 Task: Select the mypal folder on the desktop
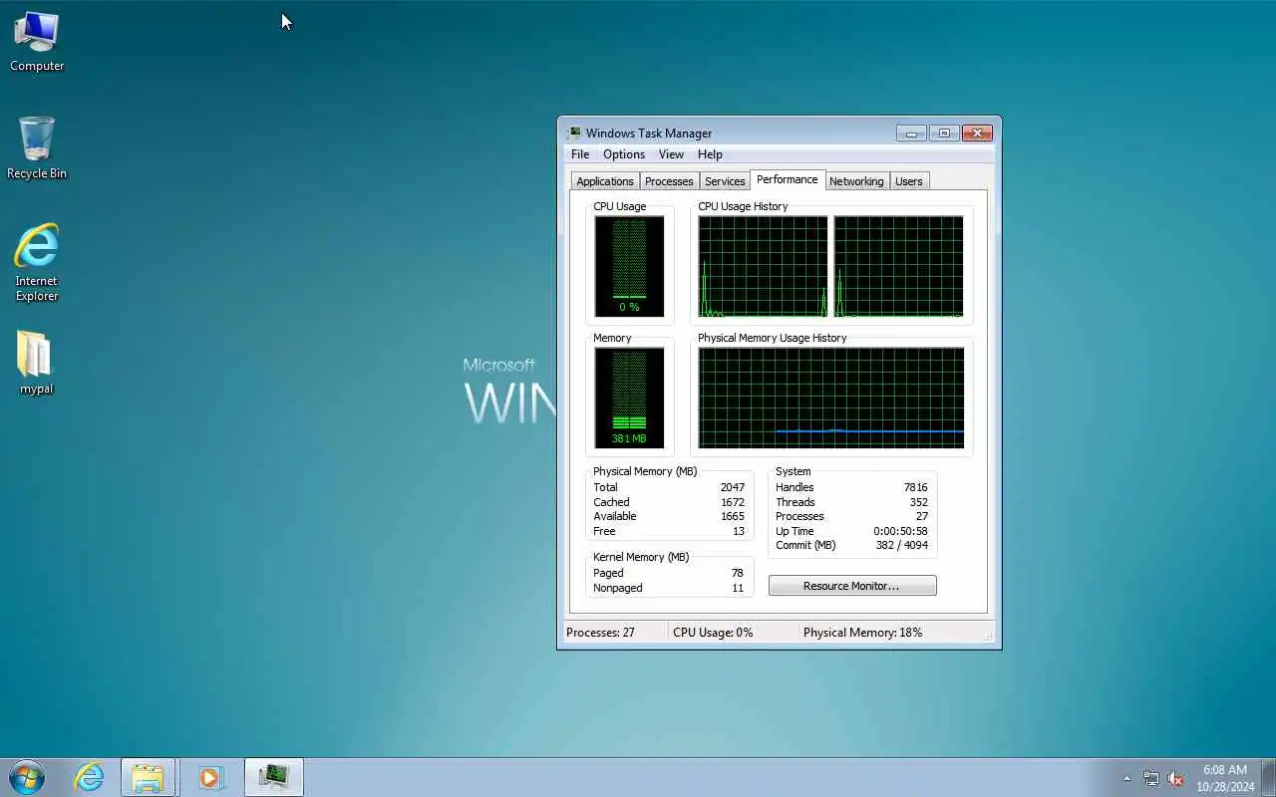[x=37, y=362]
